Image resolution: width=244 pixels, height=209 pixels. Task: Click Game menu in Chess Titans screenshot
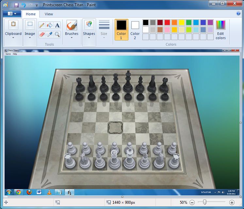pos(8,54)
